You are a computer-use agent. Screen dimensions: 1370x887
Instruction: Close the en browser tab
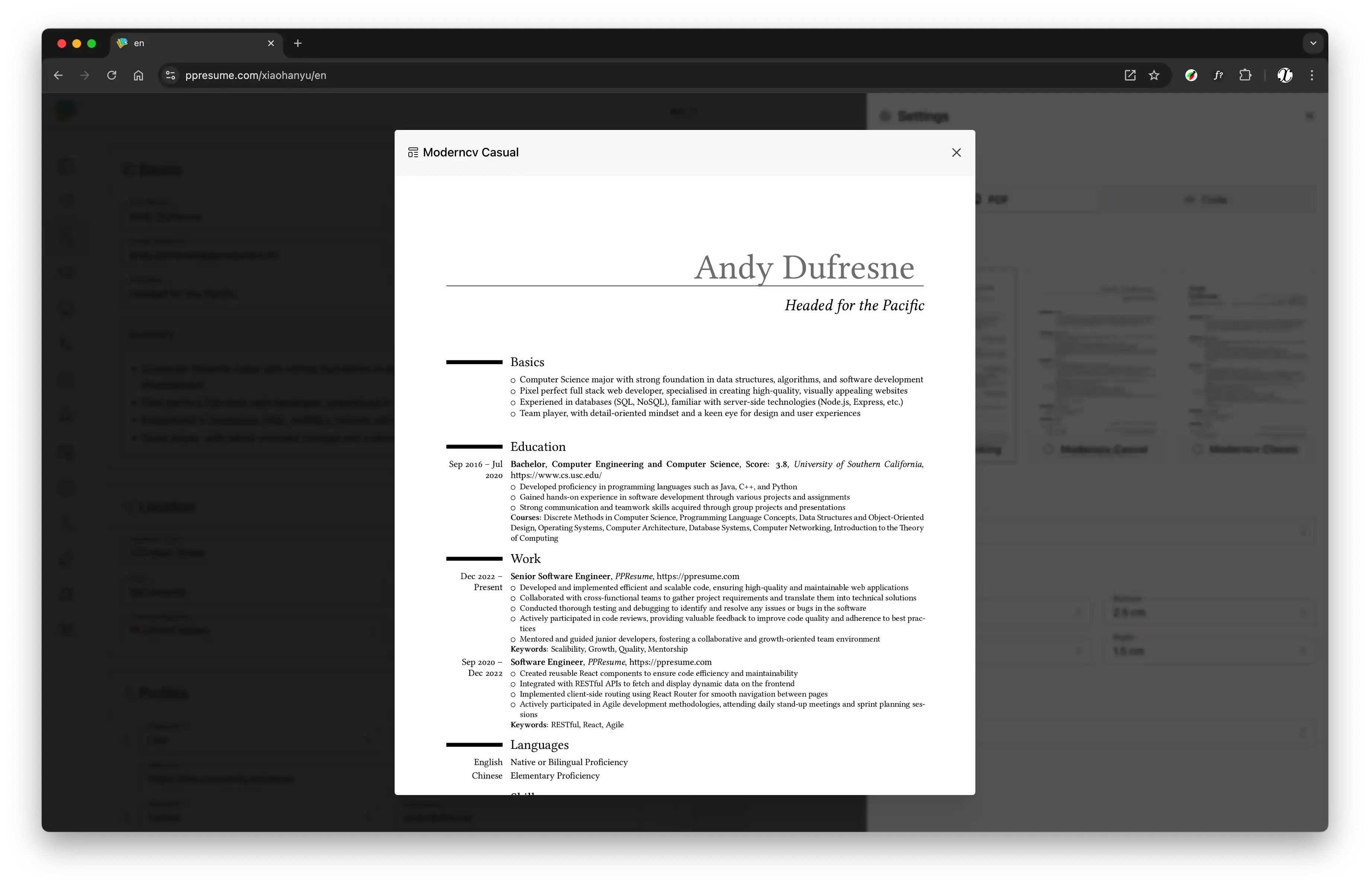tap(271, 43)
